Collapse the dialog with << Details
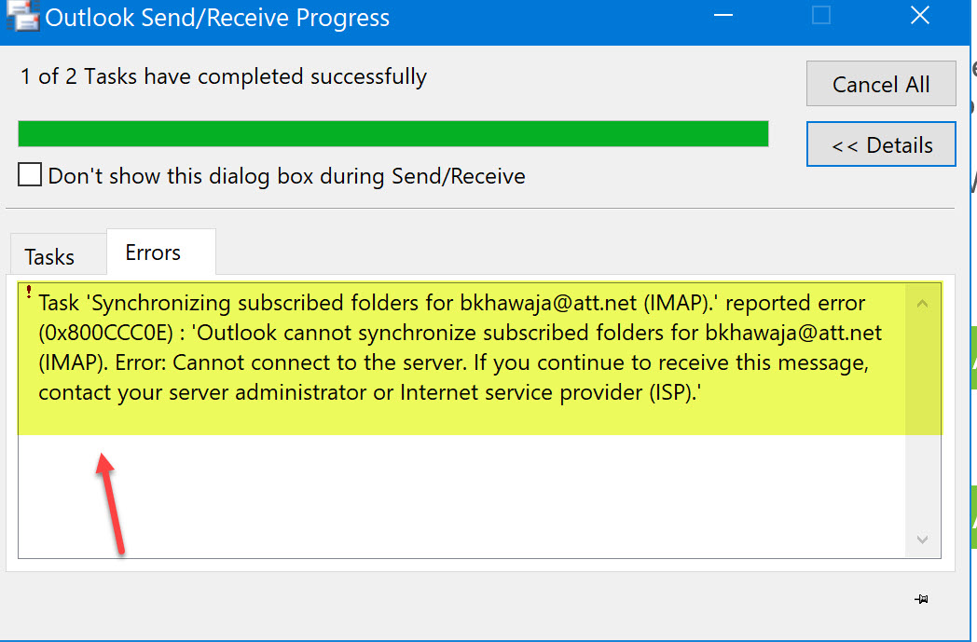Image resolution: width=977 pixels, height=642 pixels. [881, 144]
